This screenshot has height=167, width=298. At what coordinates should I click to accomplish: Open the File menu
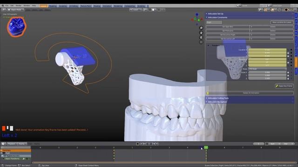7,6
